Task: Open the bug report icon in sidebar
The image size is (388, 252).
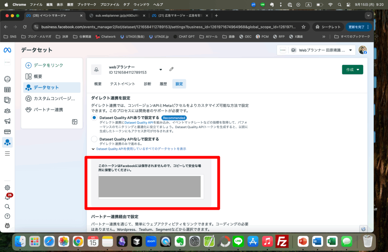Action: [x=8, y=226]
